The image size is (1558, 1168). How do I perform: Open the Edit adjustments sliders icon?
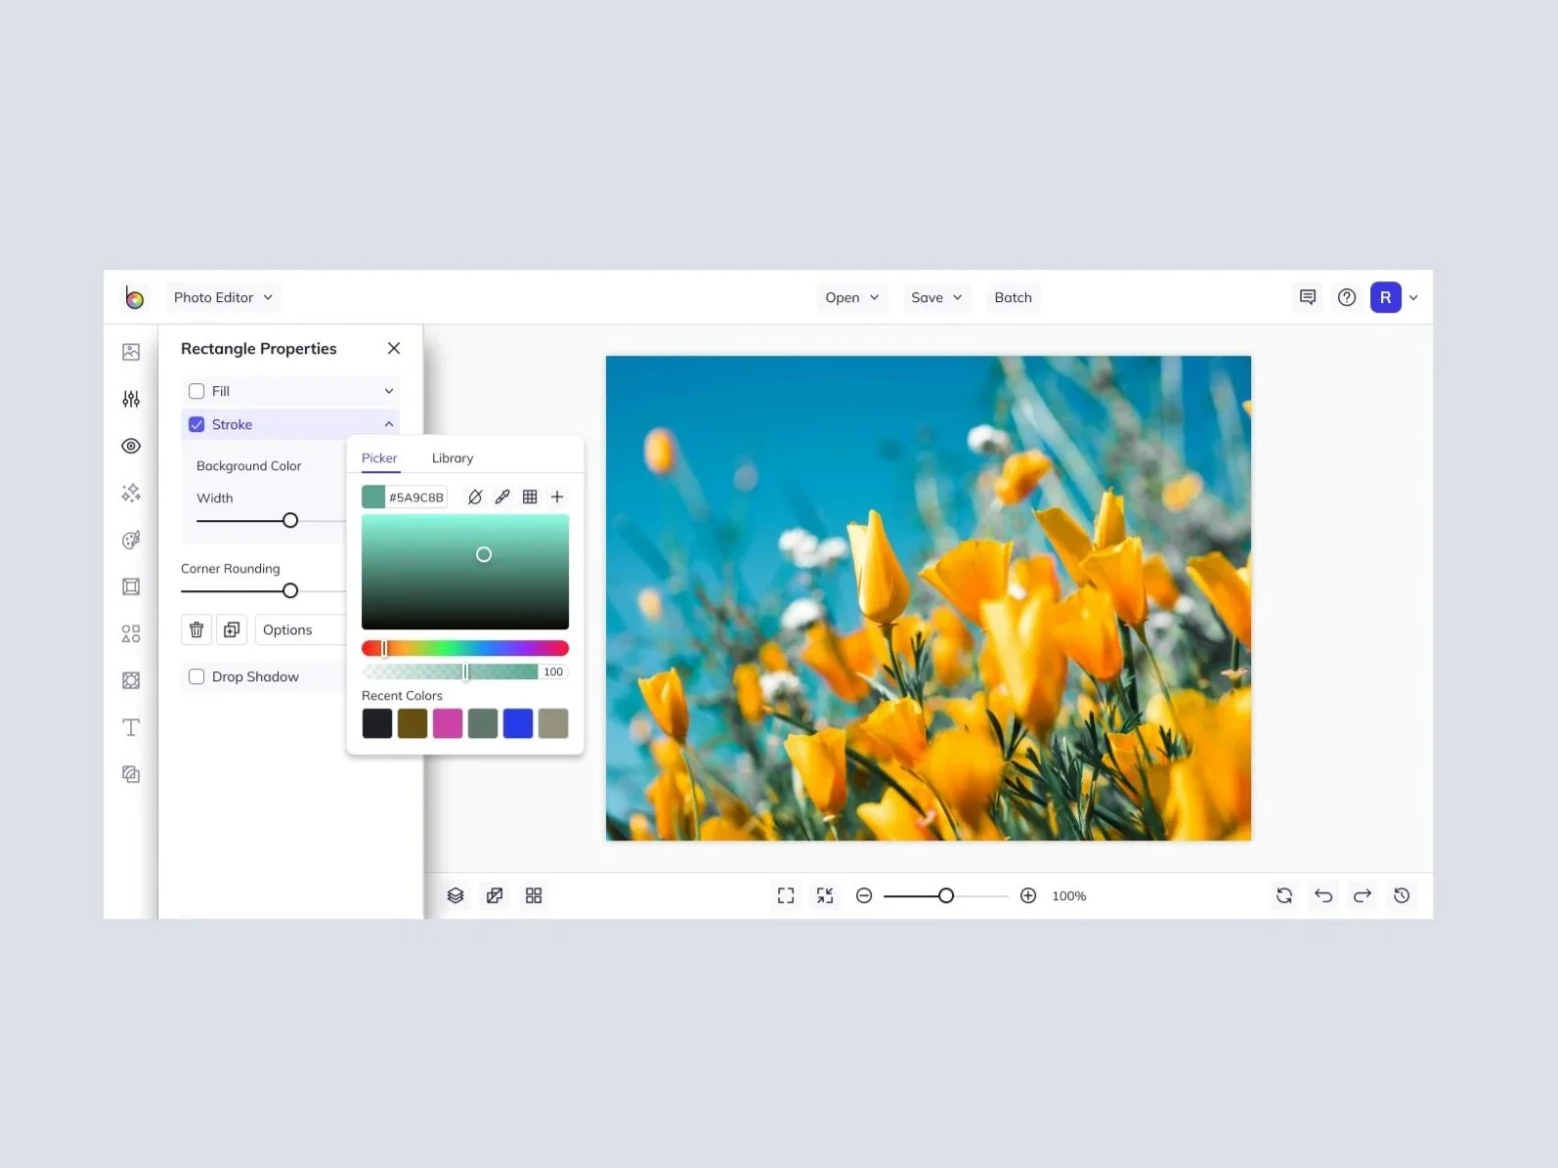[x=131, y=399]
